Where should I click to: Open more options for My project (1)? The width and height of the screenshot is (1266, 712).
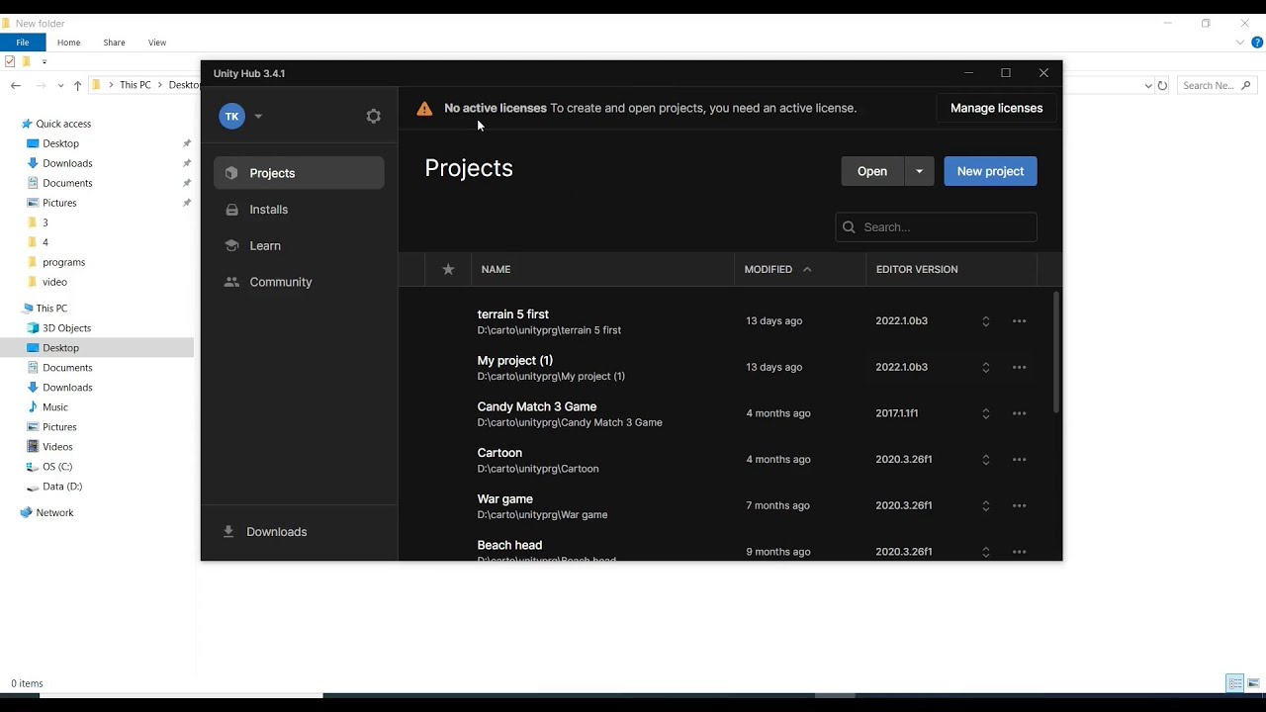(x=1019, y=367)
